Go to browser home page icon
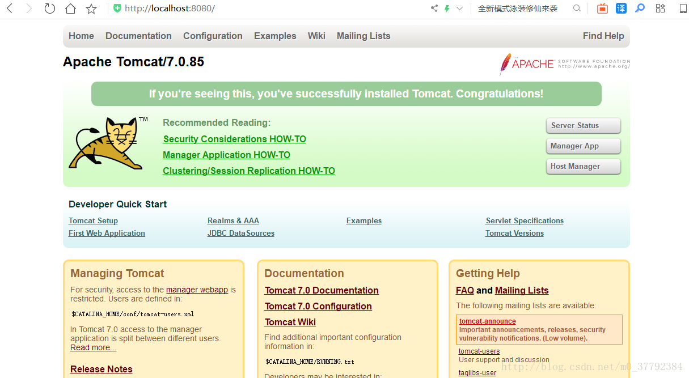 tap(70, 9)
